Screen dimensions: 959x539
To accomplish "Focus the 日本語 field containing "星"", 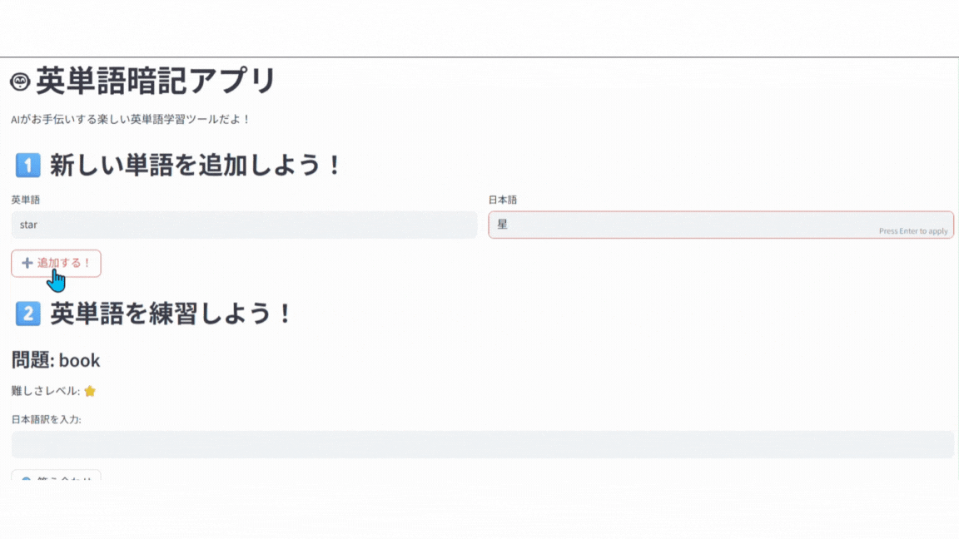I will point(683,225).
